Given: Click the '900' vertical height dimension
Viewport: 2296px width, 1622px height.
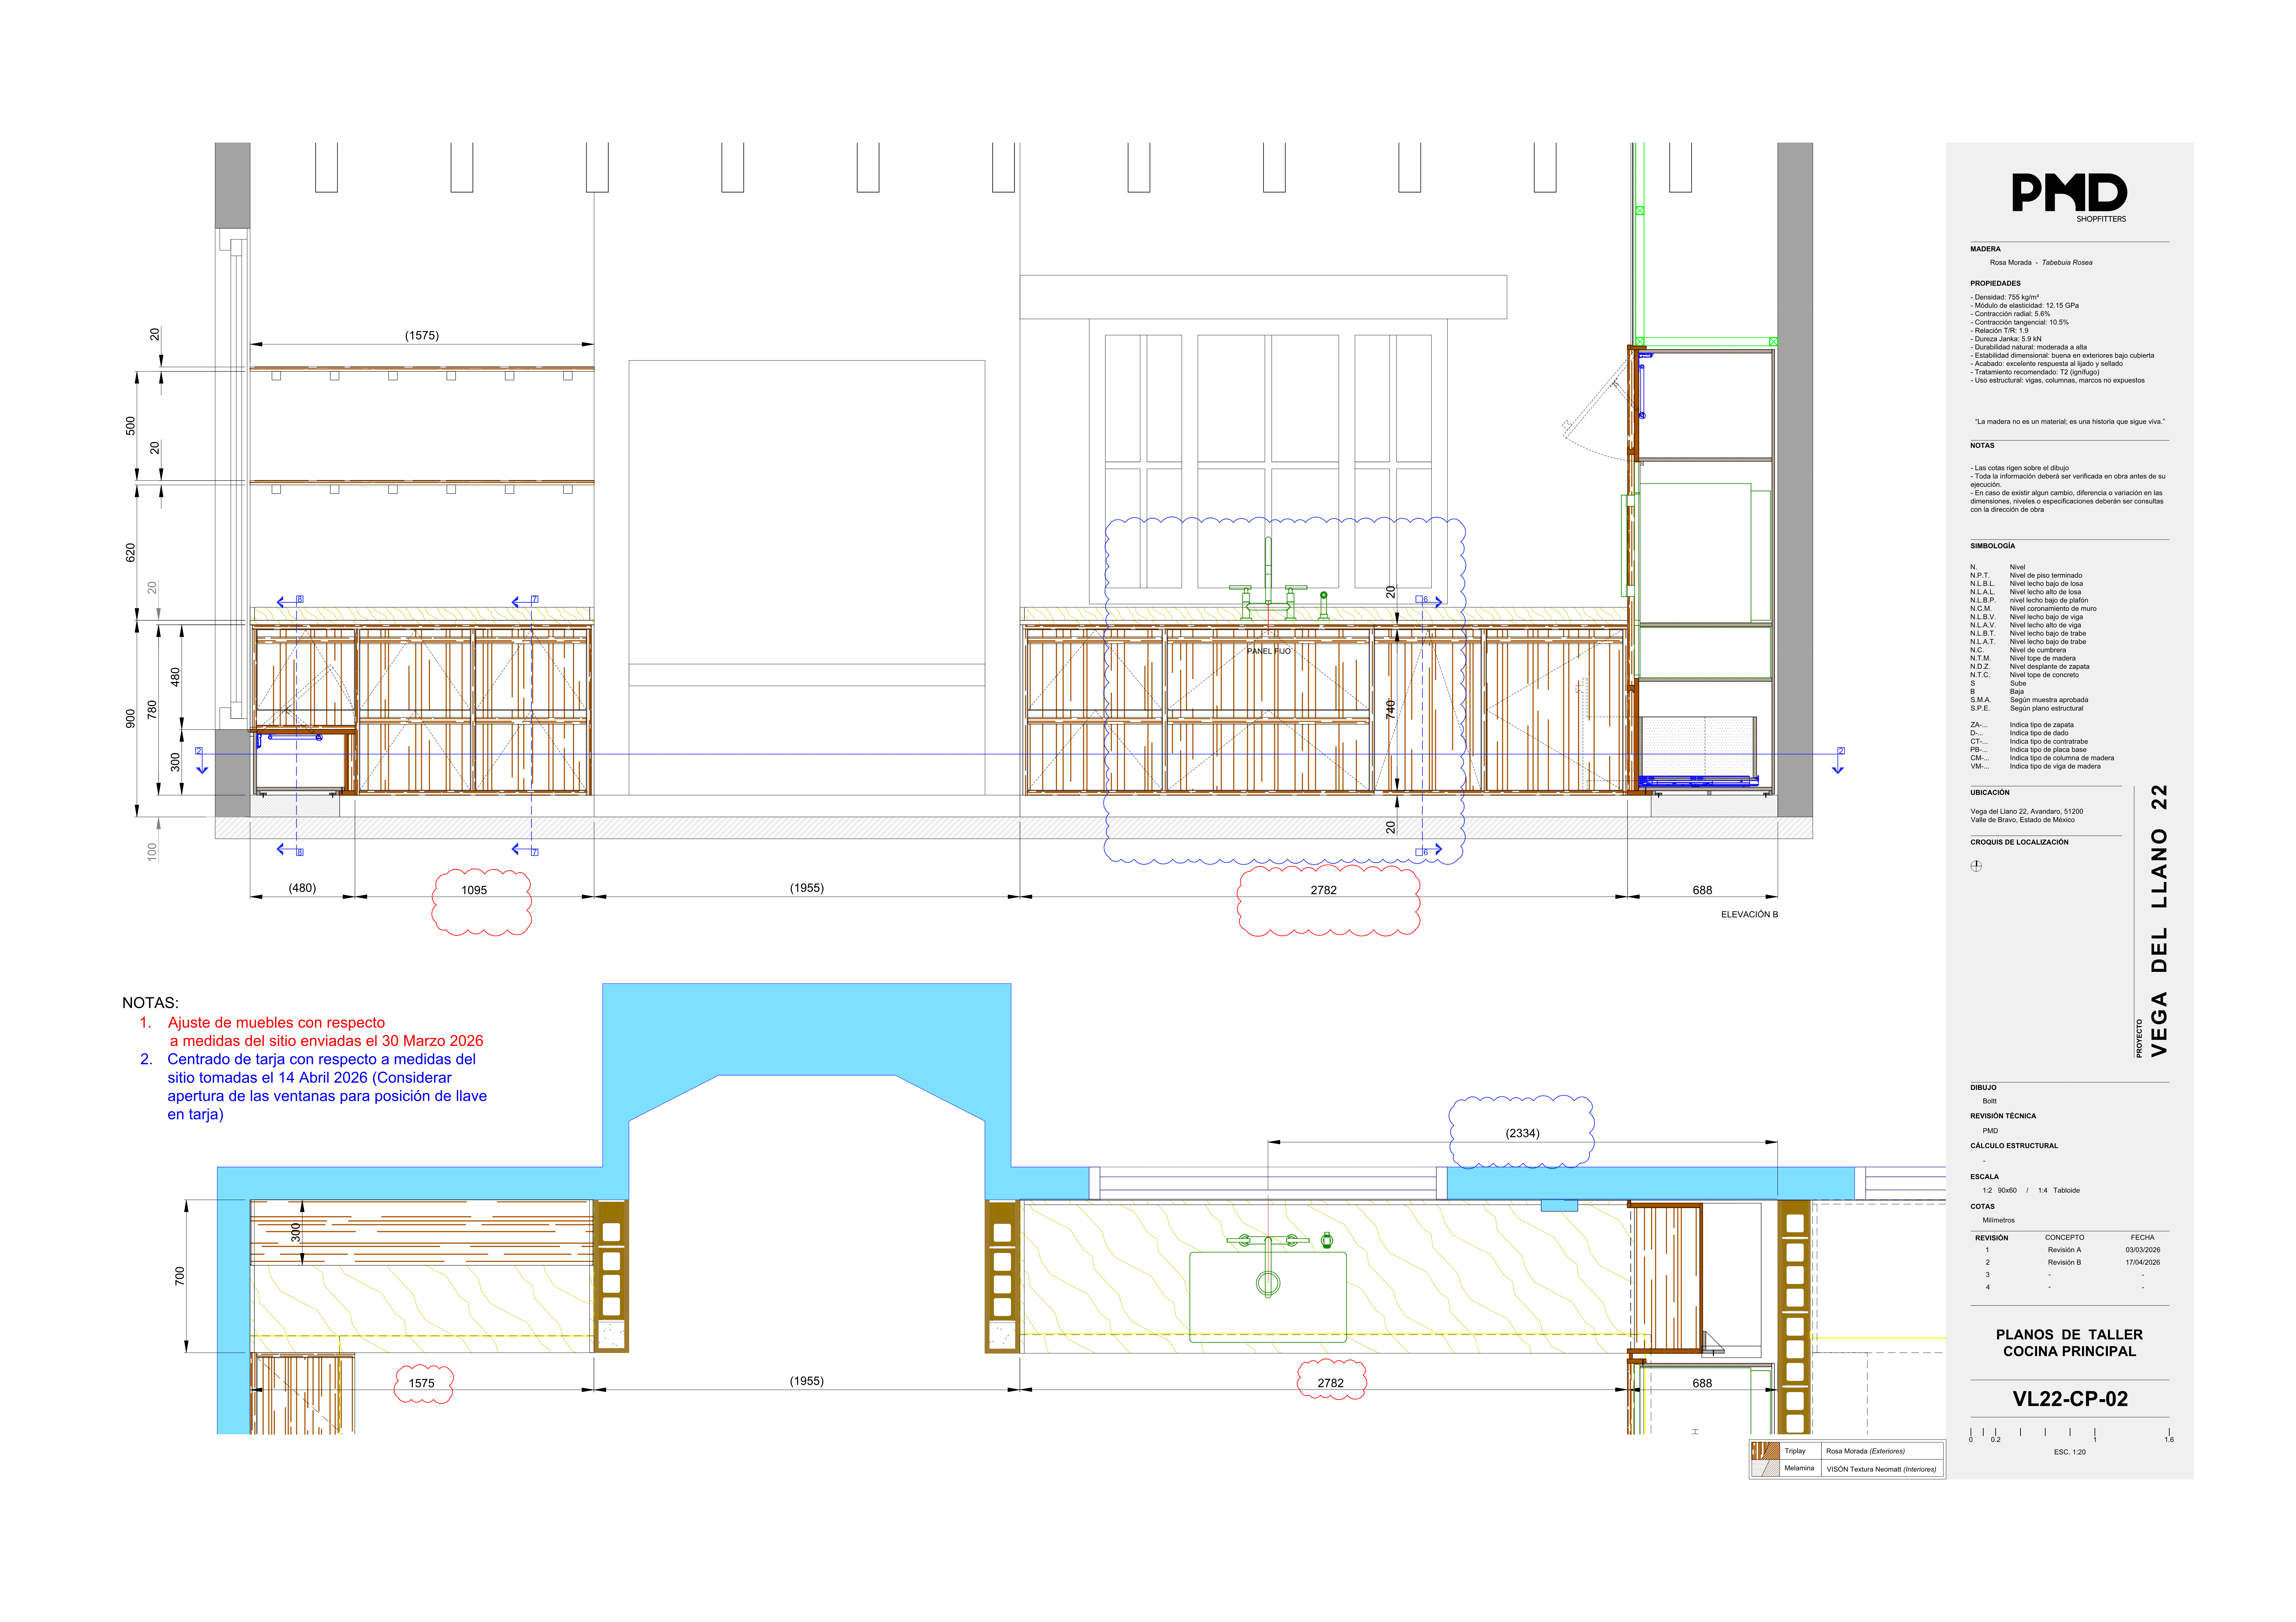Looking at the screenshot, I should (x=130, y=719).
